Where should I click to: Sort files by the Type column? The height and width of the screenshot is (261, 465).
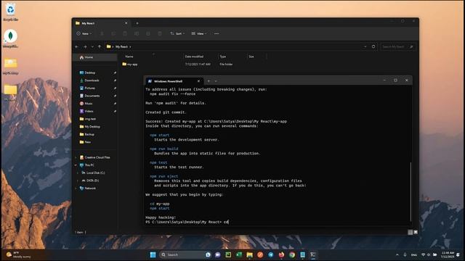[223, 57]
